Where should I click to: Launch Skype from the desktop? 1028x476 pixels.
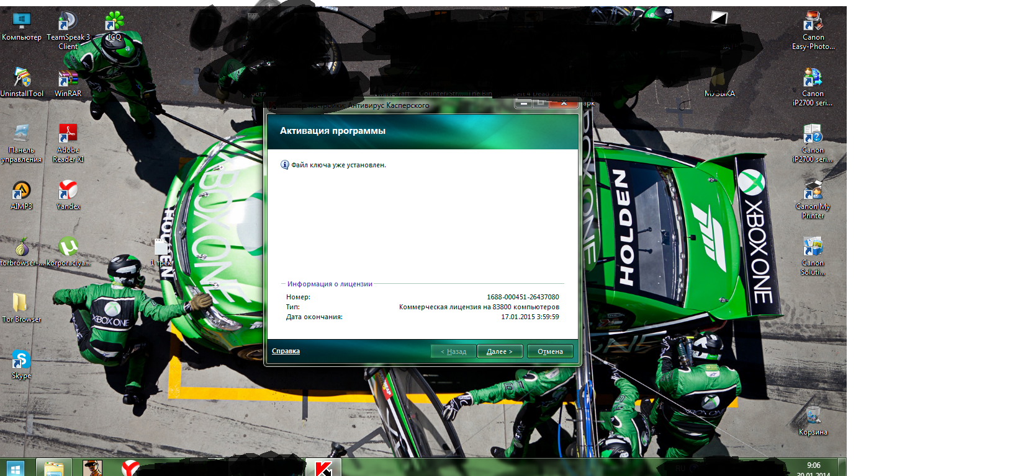(x=22, y=364)
